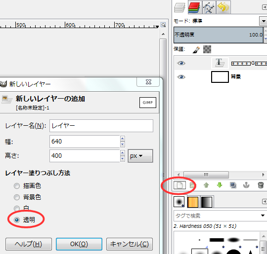Anchor the floating layer icon
267x254 pixels.
[x=246, y=185]
